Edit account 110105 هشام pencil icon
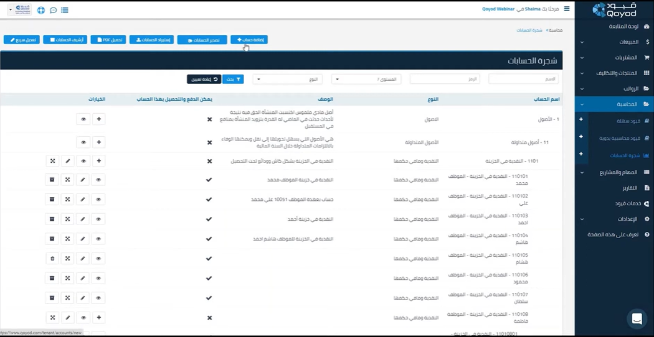This screenshot has width=654, height=337. pyautogui.click(x=83, y=258)
